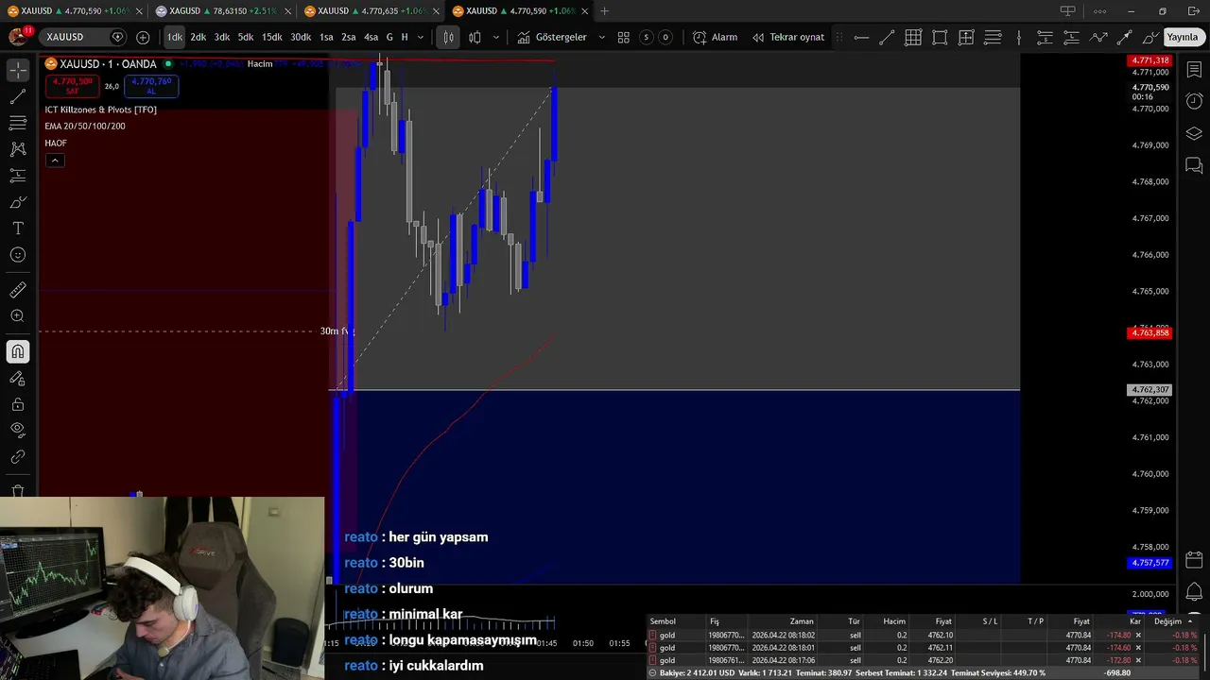Select the arrow line drawing tool
This screenshot has height=680, width=1210.
click(x=1125, y=37)
